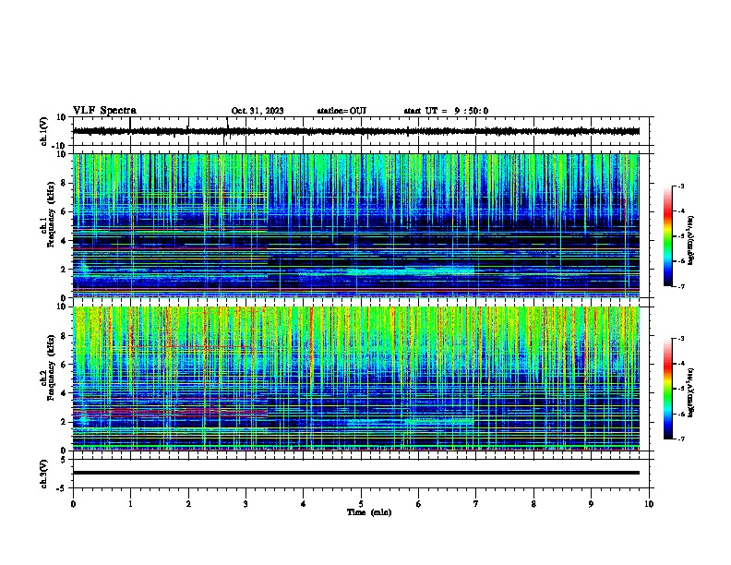Click the ch.2 spectrogram color bar
This screenshot has width=731, height=565.
tap(667, 389)
